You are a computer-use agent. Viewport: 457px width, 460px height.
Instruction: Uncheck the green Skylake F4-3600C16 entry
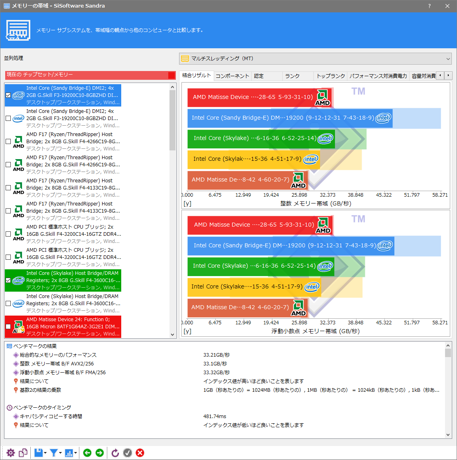pos(8,280)
